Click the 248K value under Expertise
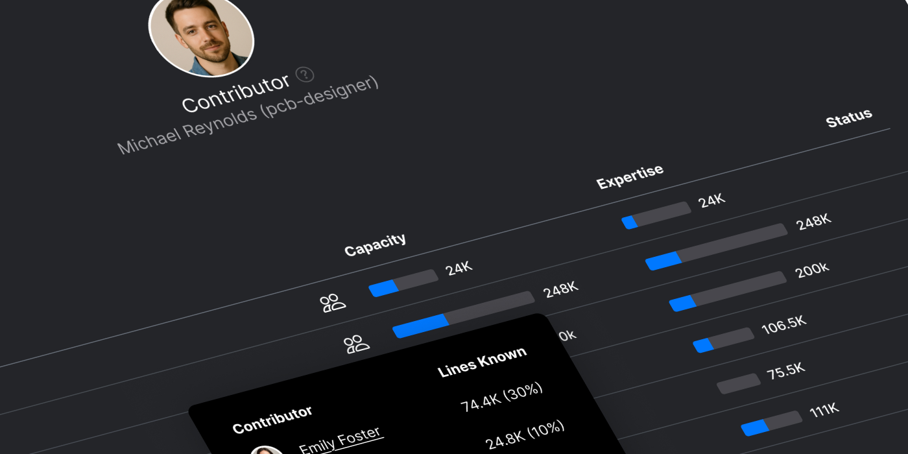 point(813,222)
